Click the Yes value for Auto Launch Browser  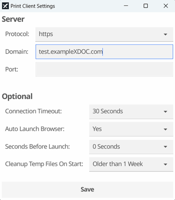click(97, 129)
